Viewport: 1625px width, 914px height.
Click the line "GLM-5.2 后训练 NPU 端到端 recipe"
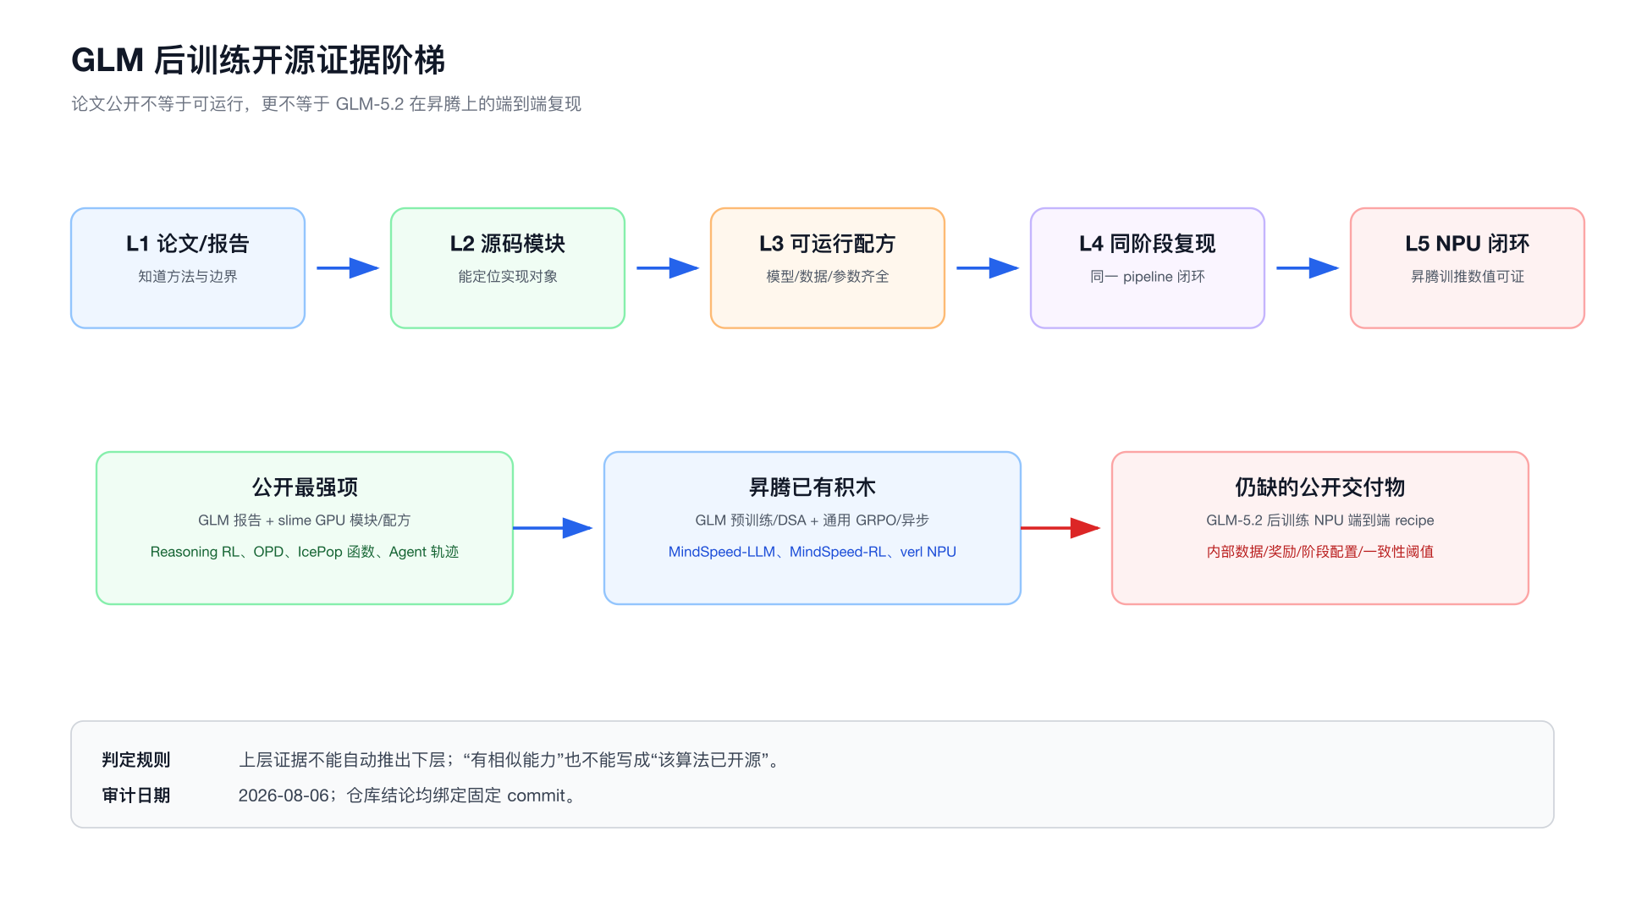click(1320, 520)
